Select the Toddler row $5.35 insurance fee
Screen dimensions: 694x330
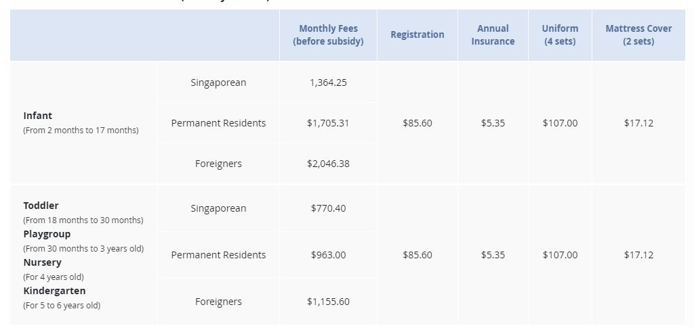493,255
